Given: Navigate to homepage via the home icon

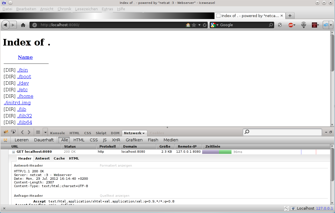Looking at the screenshot, I should (23, 25).
